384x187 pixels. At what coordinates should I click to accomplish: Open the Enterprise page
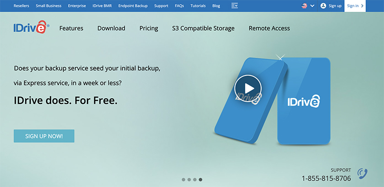(x=77, y=6)
